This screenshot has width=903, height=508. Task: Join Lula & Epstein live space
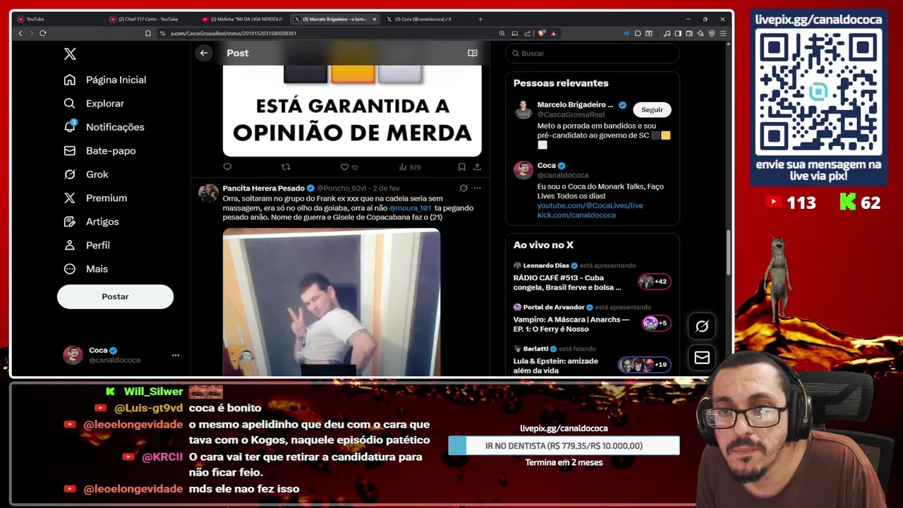592,360
